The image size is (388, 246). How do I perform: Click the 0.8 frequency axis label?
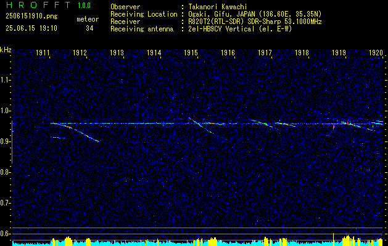[x=6, y=172]
